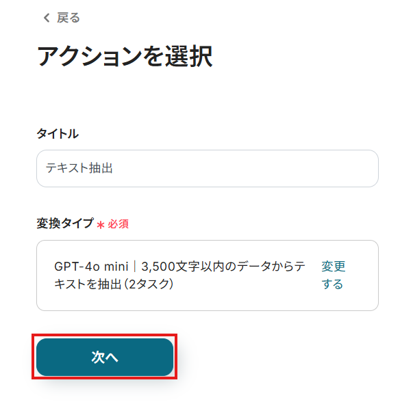
Task: Click the 変更する link
Action: [333, 275]
